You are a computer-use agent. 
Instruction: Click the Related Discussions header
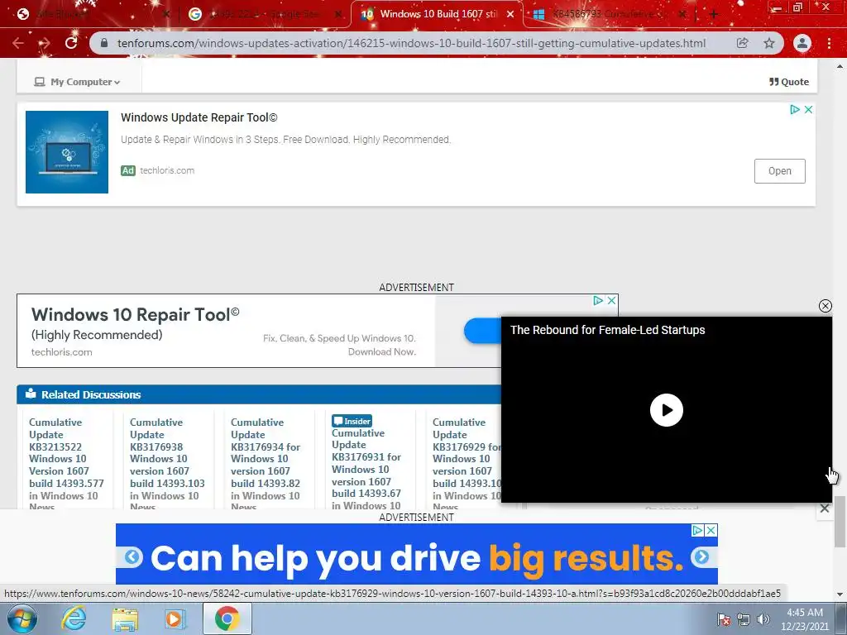coord(91,394)
